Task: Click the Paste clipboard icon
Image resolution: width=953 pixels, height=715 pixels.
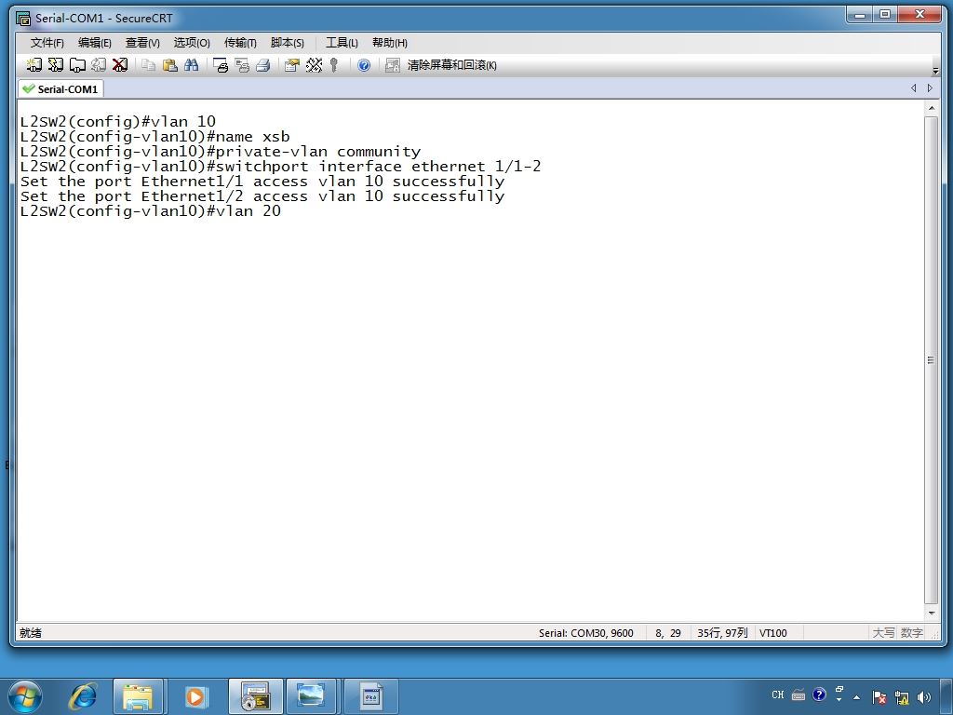Action: pos(170,65)
